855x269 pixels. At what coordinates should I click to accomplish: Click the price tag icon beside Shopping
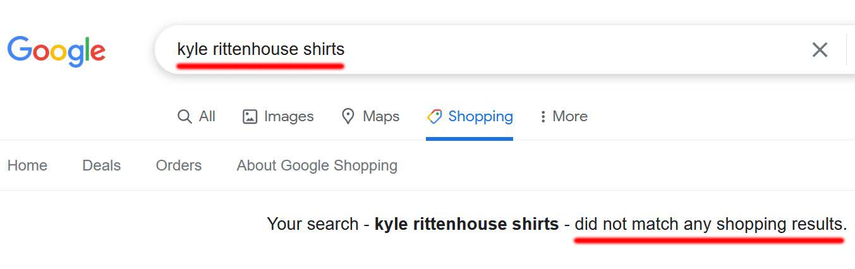434,116
